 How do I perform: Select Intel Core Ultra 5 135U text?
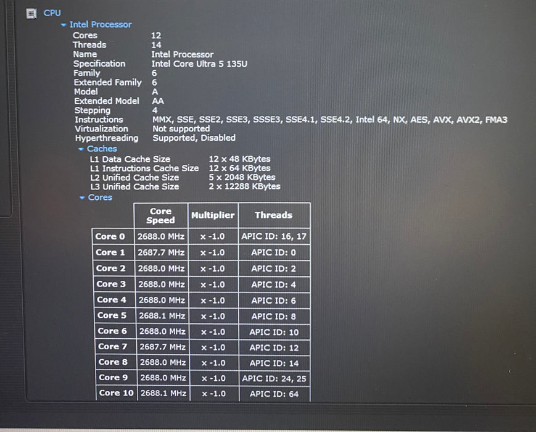click(199, 64)
